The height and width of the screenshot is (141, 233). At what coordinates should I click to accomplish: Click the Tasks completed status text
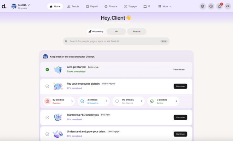pos(76,72)
